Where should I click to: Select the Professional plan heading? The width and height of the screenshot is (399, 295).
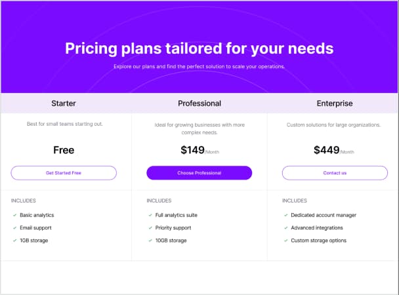pos(199,104)
